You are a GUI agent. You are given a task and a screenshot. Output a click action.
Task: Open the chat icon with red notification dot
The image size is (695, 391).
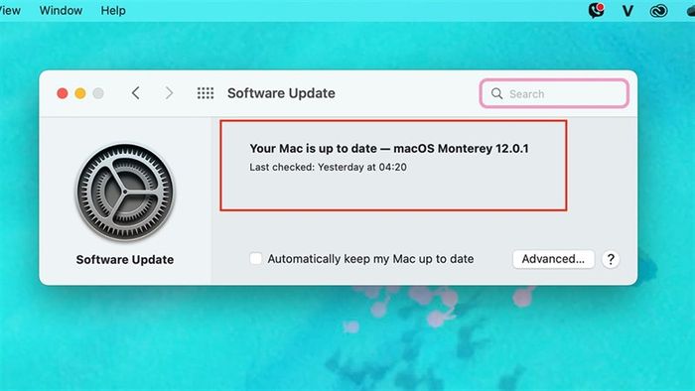tap(596, 10)
